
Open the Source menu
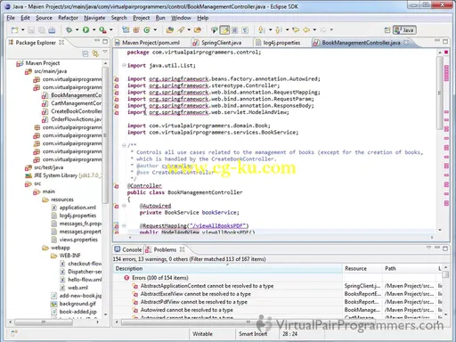(x=44, y=18)
